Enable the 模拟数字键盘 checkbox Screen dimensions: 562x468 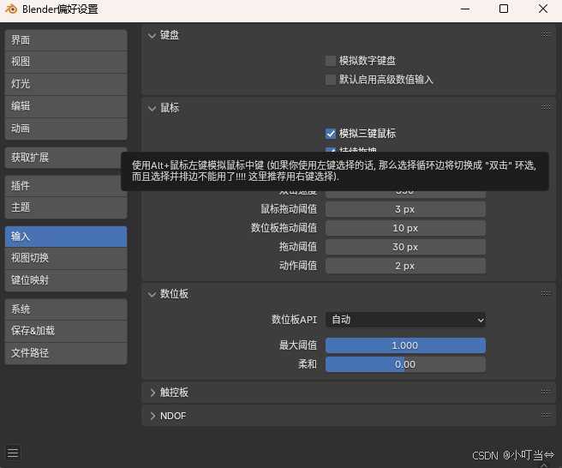(331, 61)
